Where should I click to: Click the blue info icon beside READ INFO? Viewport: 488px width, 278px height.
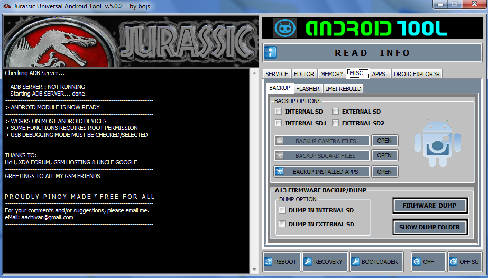pos(270,52)
